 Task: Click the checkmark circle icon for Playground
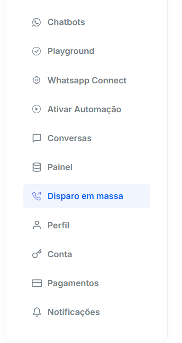point(36,51)
